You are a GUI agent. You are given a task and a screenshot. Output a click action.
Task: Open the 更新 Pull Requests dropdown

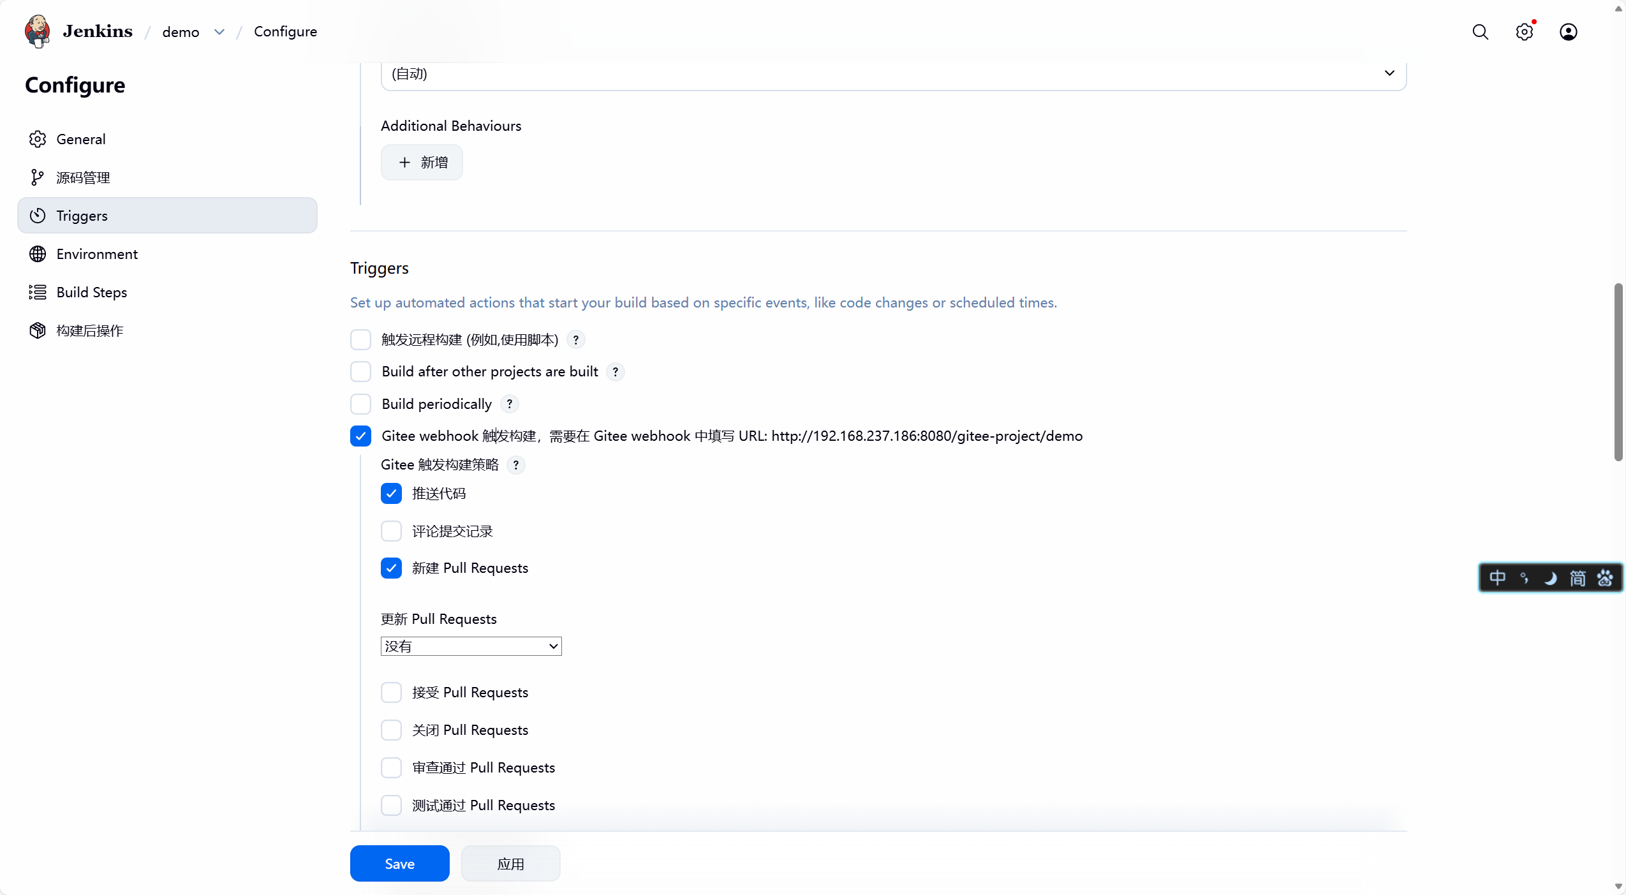(471, 646)
